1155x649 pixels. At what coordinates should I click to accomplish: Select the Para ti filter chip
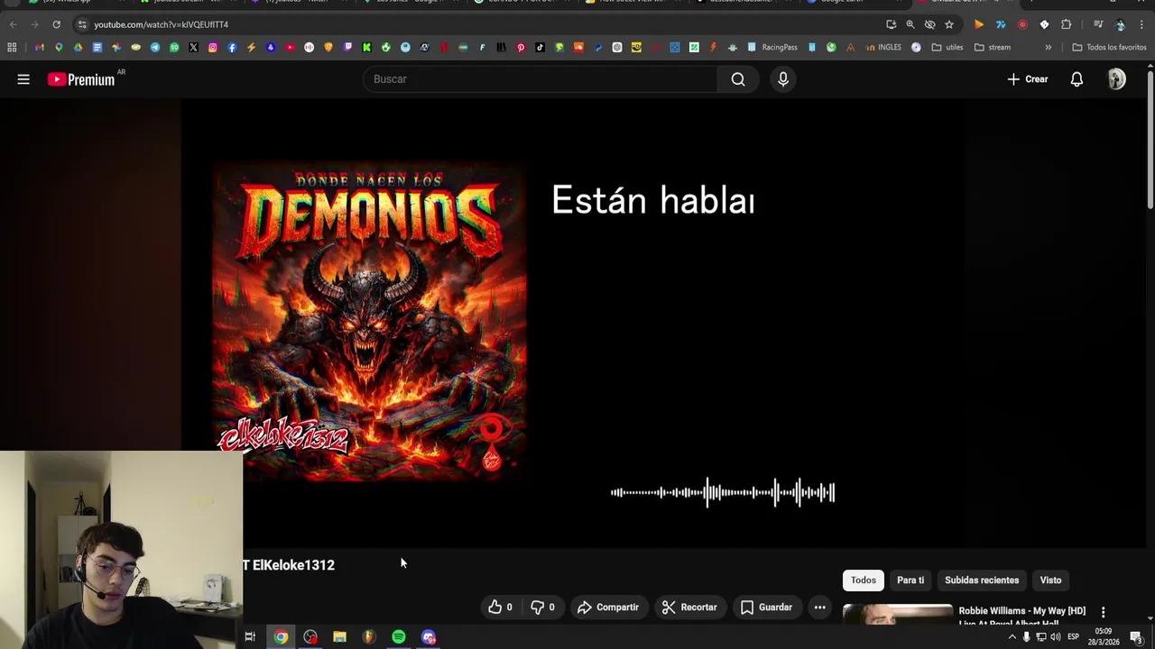(910, 580)
